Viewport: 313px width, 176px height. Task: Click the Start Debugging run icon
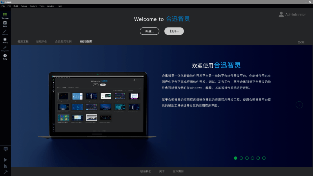6,166
